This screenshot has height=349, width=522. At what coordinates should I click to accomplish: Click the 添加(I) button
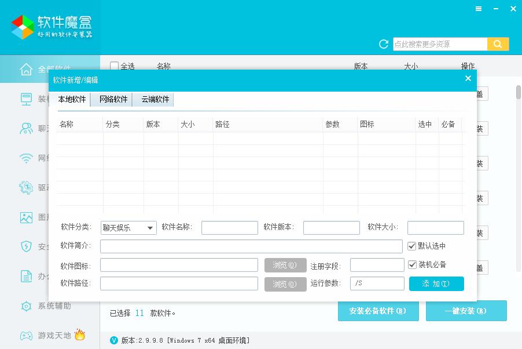pos(436,283)
